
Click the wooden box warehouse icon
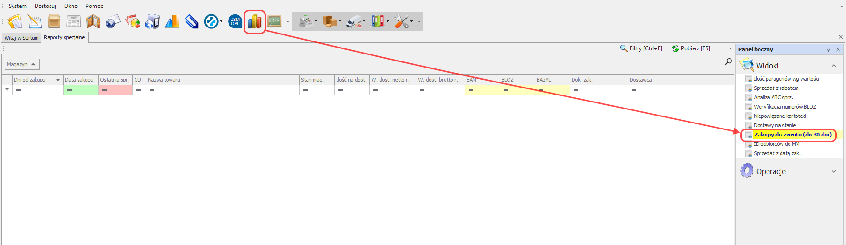[x=54, y=21]
